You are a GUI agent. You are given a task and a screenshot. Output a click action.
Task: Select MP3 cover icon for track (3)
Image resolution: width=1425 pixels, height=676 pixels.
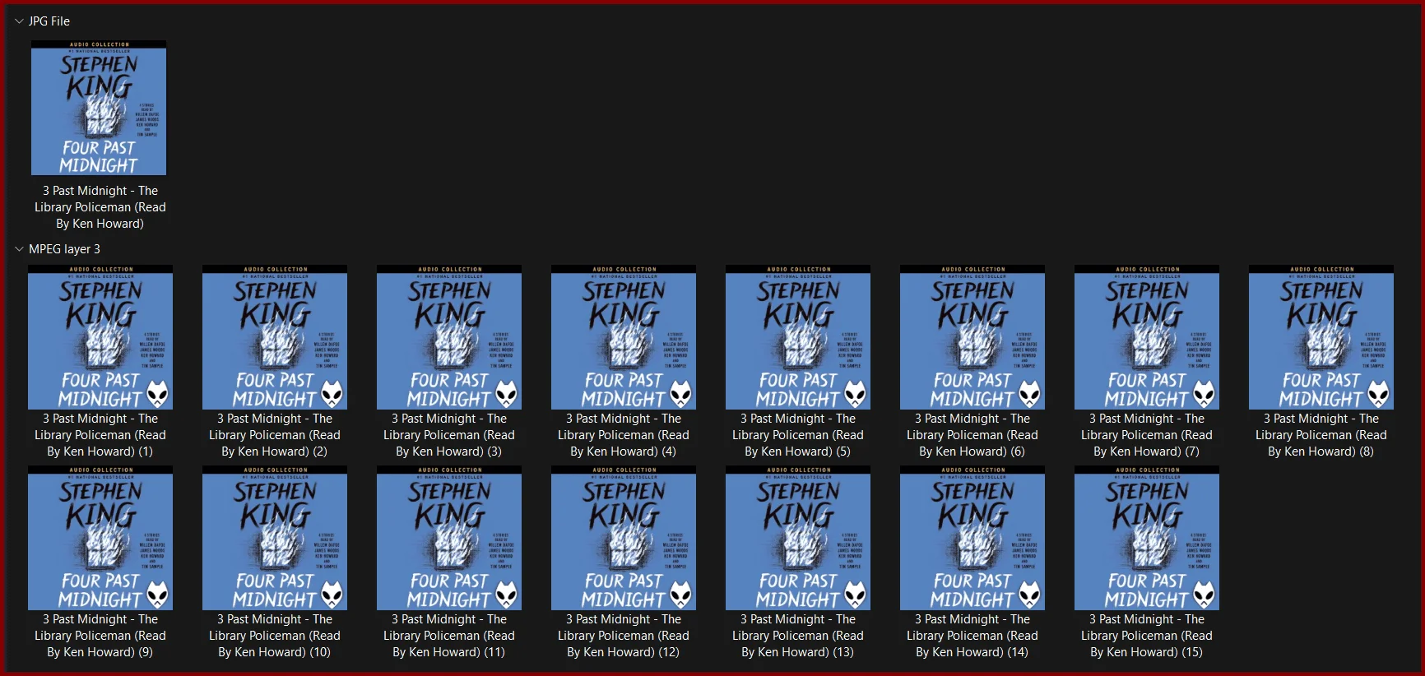449,337
